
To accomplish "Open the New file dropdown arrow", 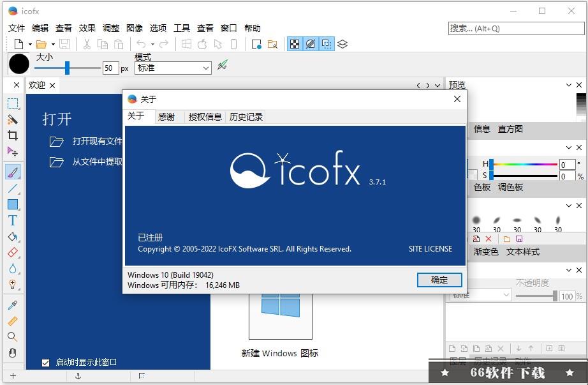I will pos(30,44).
